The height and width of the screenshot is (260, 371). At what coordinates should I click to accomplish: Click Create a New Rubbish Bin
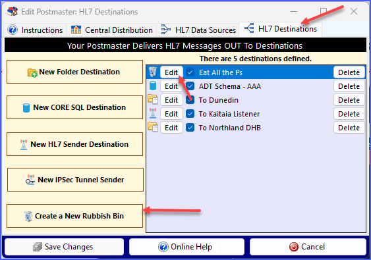[74, 216]
